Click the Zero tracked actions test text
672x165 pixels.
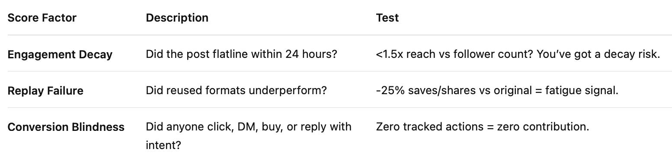coord(483,127)
